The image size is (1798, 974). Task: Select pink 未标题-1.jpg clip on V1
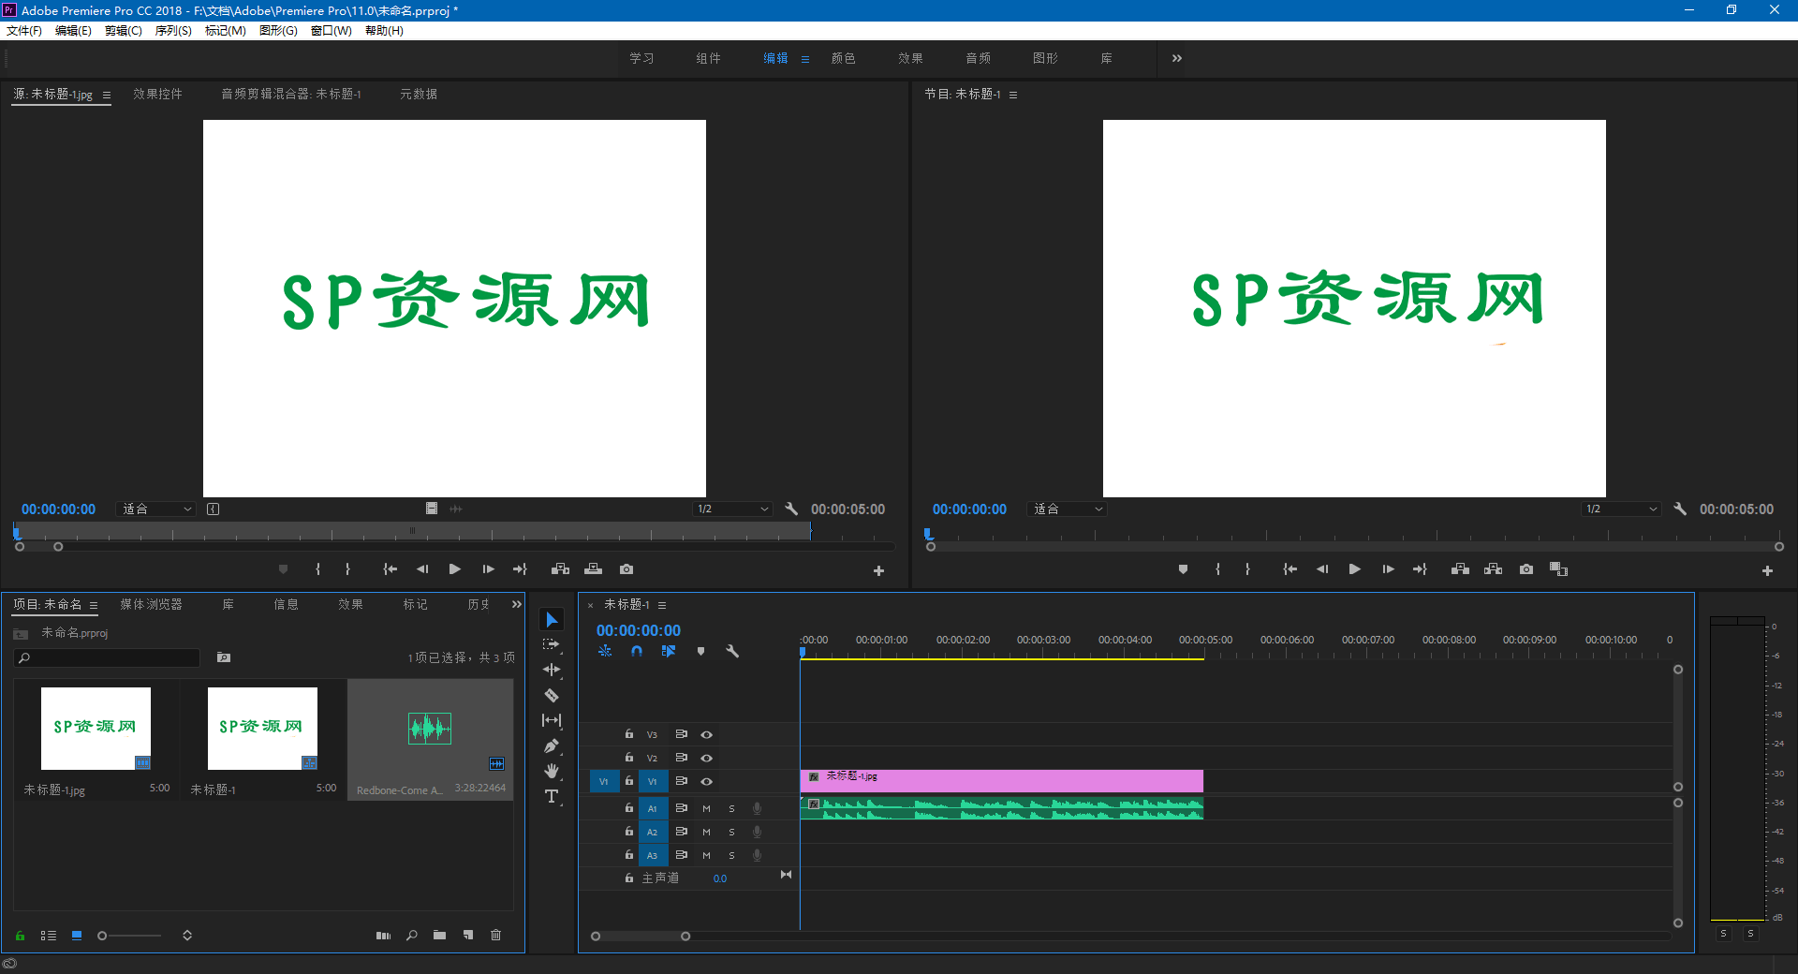pos(1001,781)
